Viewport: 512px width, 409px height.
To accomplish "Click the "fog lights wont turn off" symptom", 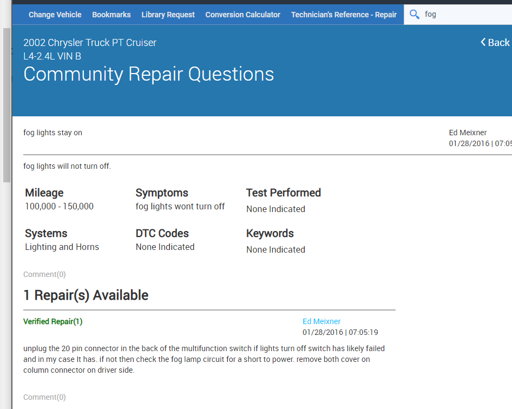I will pyautogui.click(x=180, y=207).
